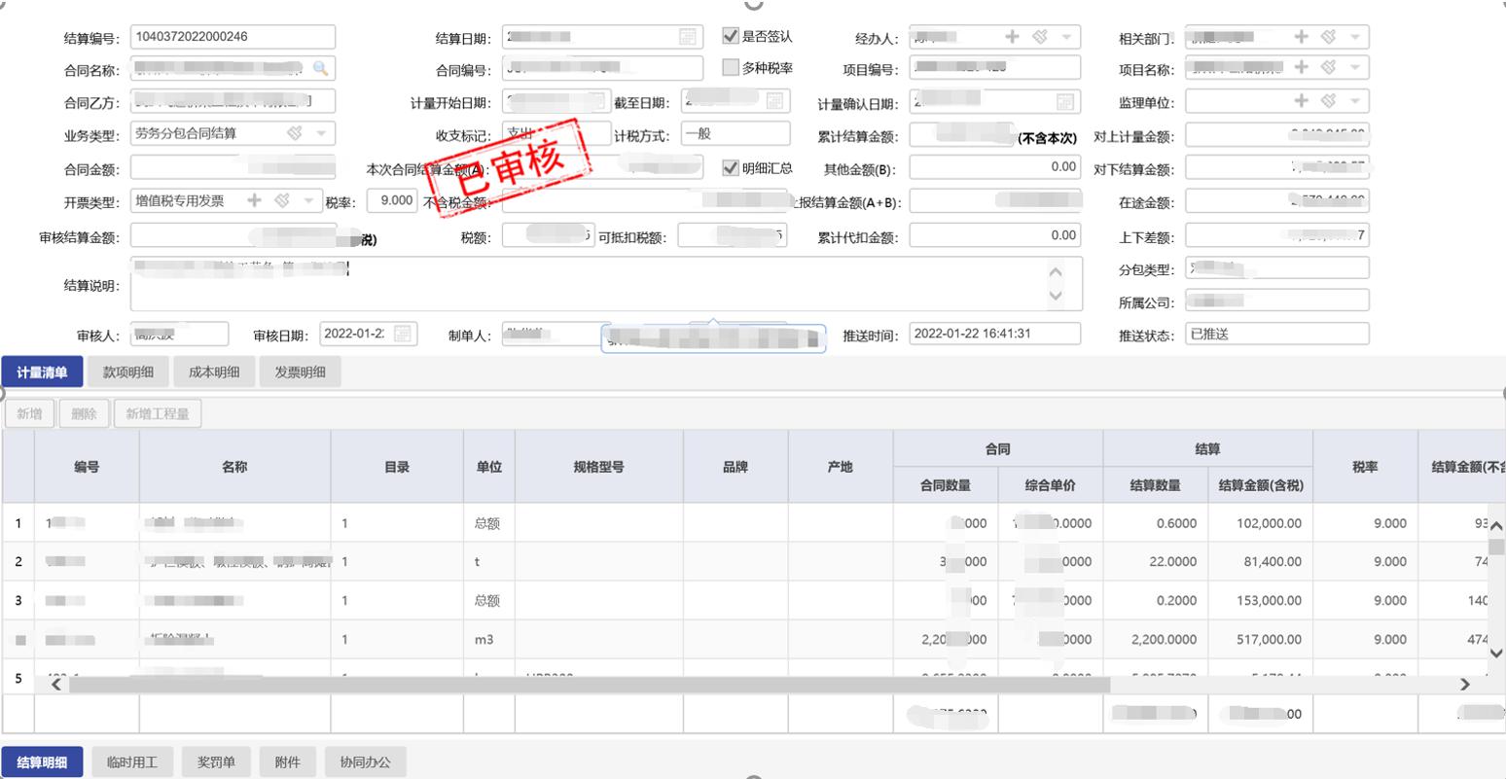
Task: Open the calendar picker for 结算日期
Action: coord(687,37)
